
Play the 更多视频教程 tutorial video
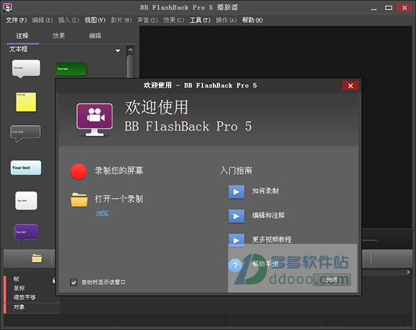click(x=236, y=240)
